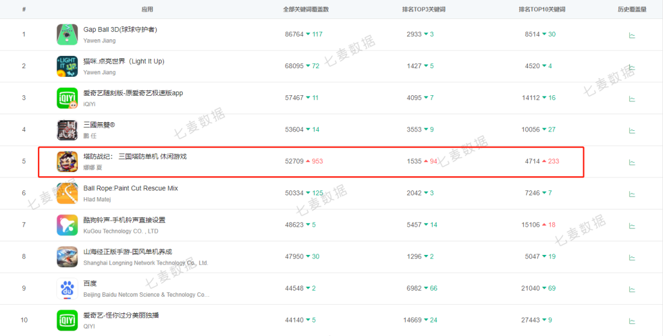Image resolution: width=663 pixels, height=336 pixels.
Task: Open 酷狗铃声-手机铃声直接设置 title link
Action: [124, 220]
